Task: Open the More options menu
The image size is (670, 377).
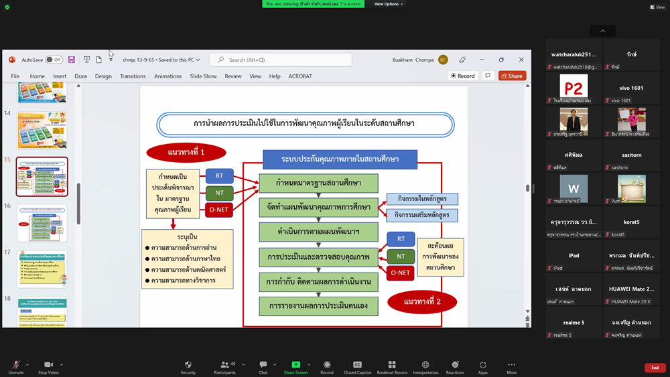Action: pos(511,367)
